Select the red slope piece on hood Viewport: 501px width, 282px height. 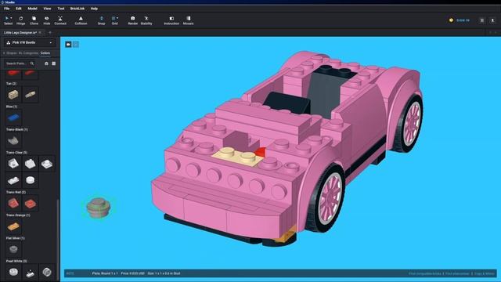261,152
